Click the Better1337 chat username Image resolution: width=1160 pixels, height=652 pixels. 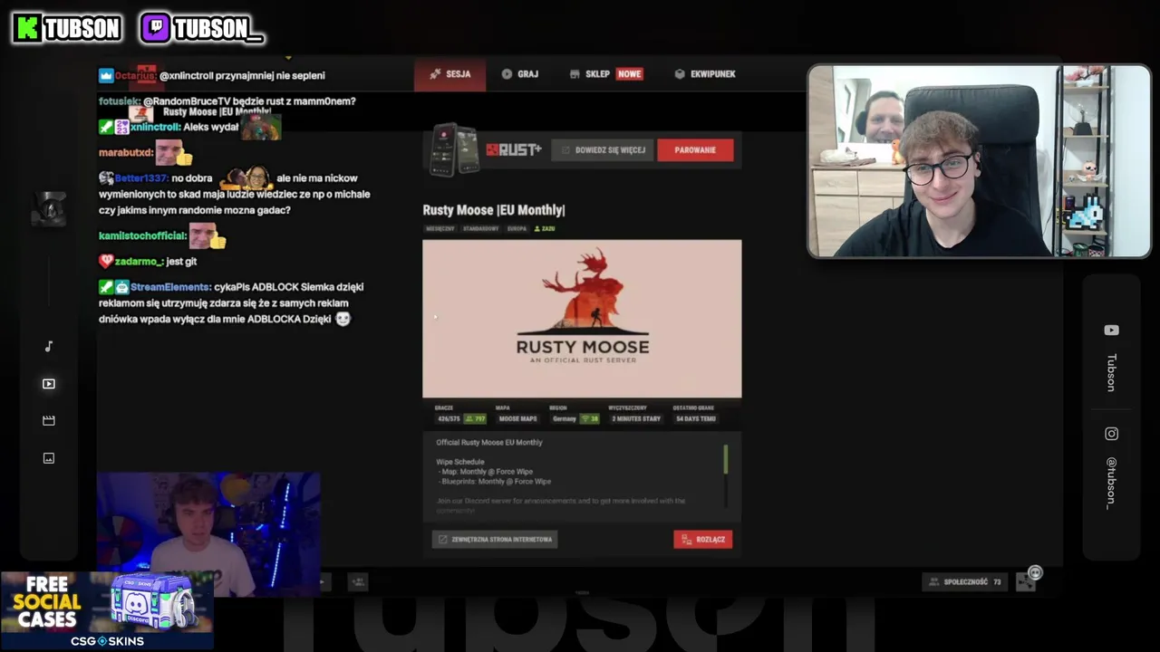[141, 178]
